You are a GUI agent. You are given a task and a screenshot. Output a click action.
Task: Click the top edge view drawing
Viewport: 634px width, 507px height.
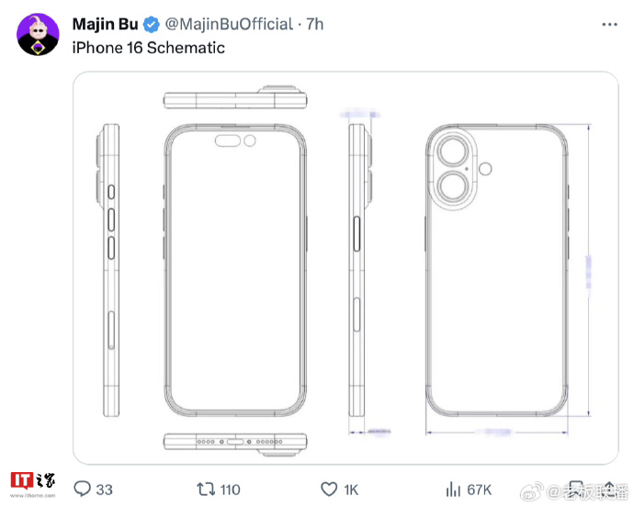(235, 100)
